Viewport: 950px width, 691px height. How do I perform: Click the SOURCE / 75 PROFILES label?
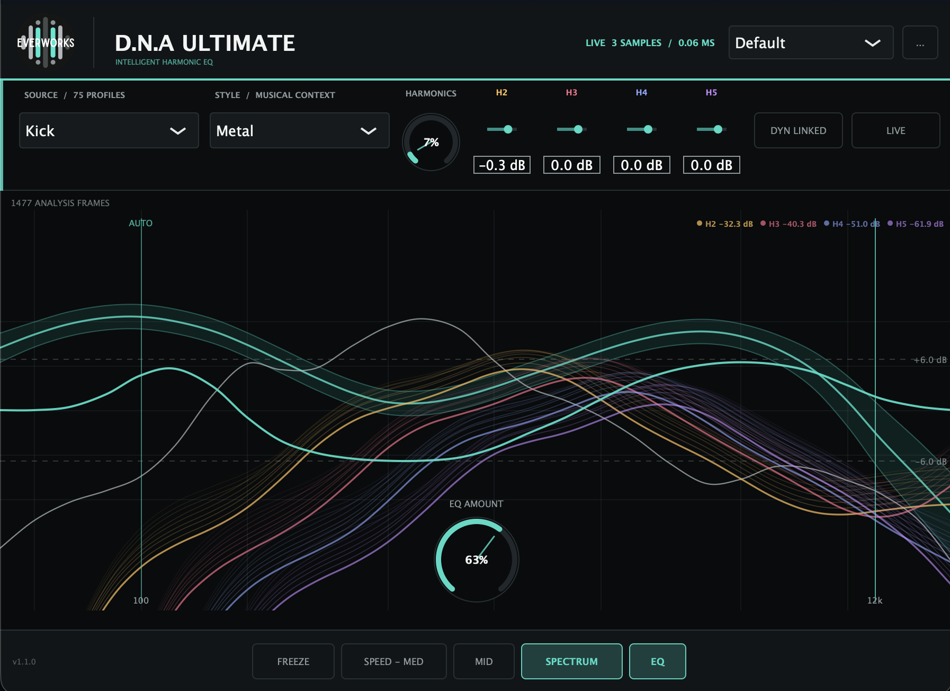(75, 95)
